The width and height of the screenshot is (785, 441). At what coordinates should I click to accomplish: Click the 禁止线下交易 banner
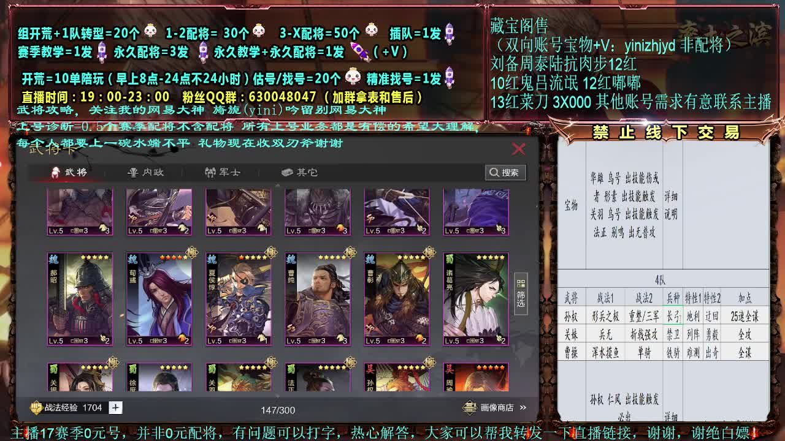(x=666, y=132)
